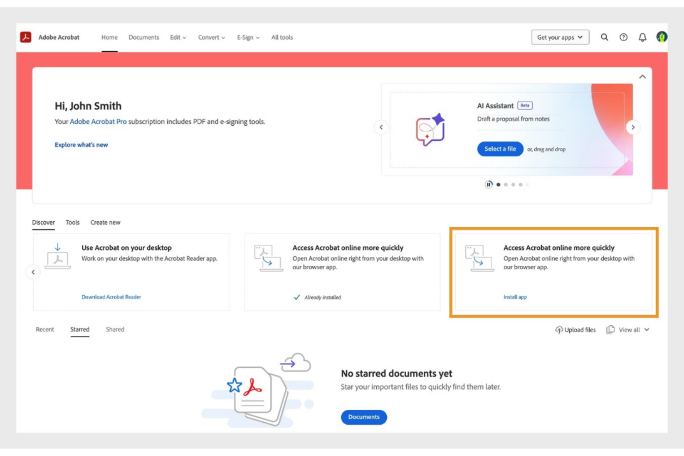Open the Edit dropdown menu
The width and height of the screenshot is (684, 456).
[177, 37]
